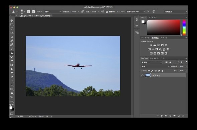Enable airbrush-style build-up button

pos(103,12)
